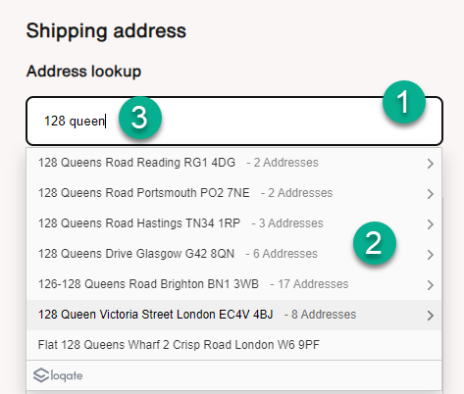This screenshot has height=394, width=464.
Task: Expand chevron for Queens Road Reading RG1 4DG
Action: (430, 164)
